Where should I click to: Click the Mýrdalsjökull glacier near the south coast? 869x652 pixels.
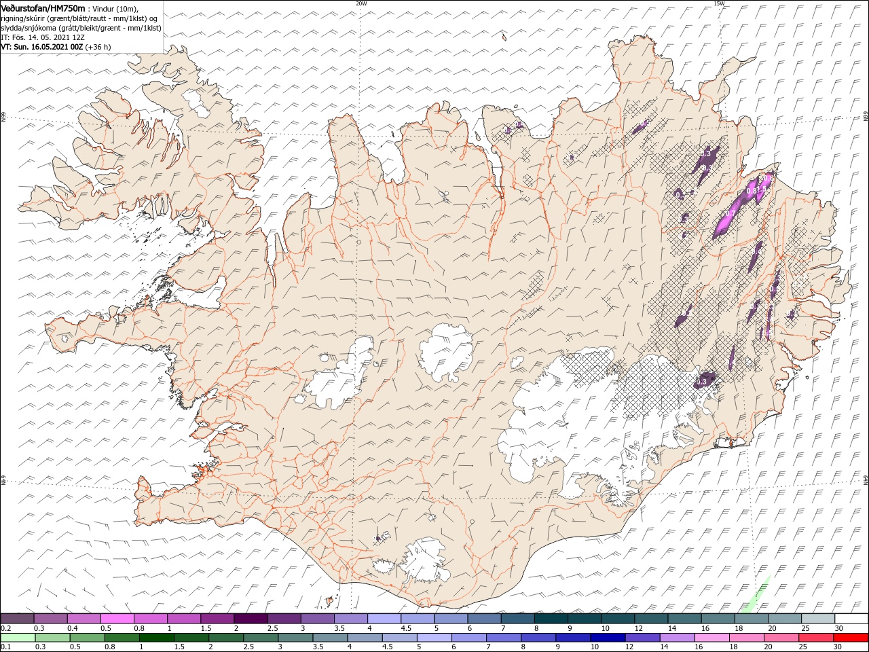[x=424, y=560]
